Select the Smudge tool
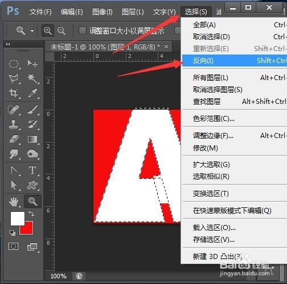The height and width of the screenshot is (284, 287). click(x=14, y=154)
